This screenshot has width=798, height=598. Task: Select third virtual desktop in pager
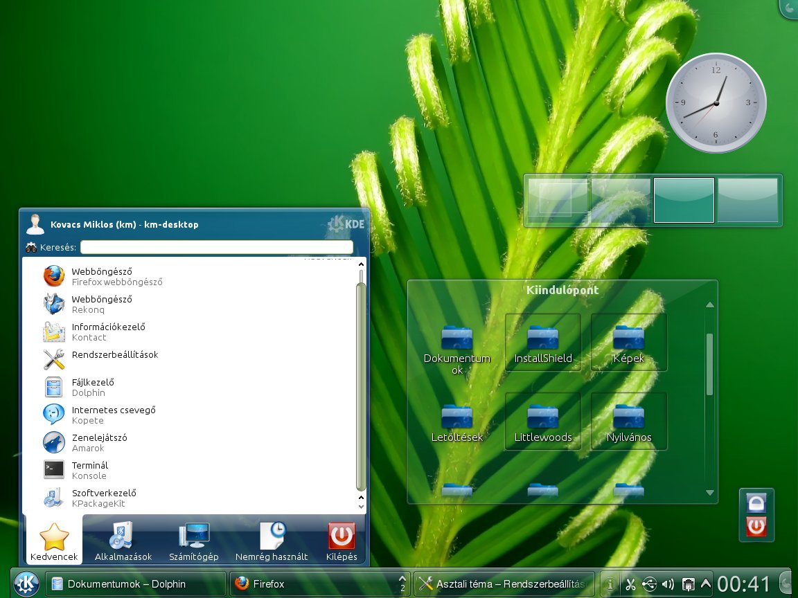(684, 200)
